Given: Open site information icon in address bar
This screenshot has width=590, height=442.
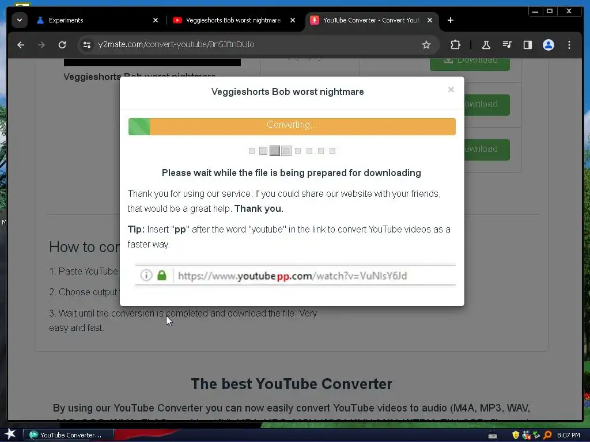Looking at the screenshot, I should pyautogui.click(x=87, y=45).
